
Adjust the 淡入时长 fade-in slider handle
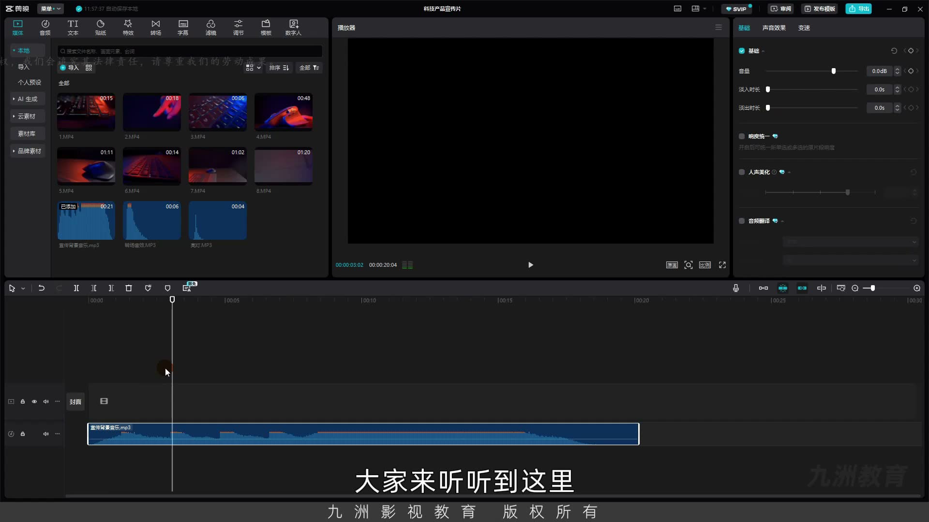coord(768,89)
